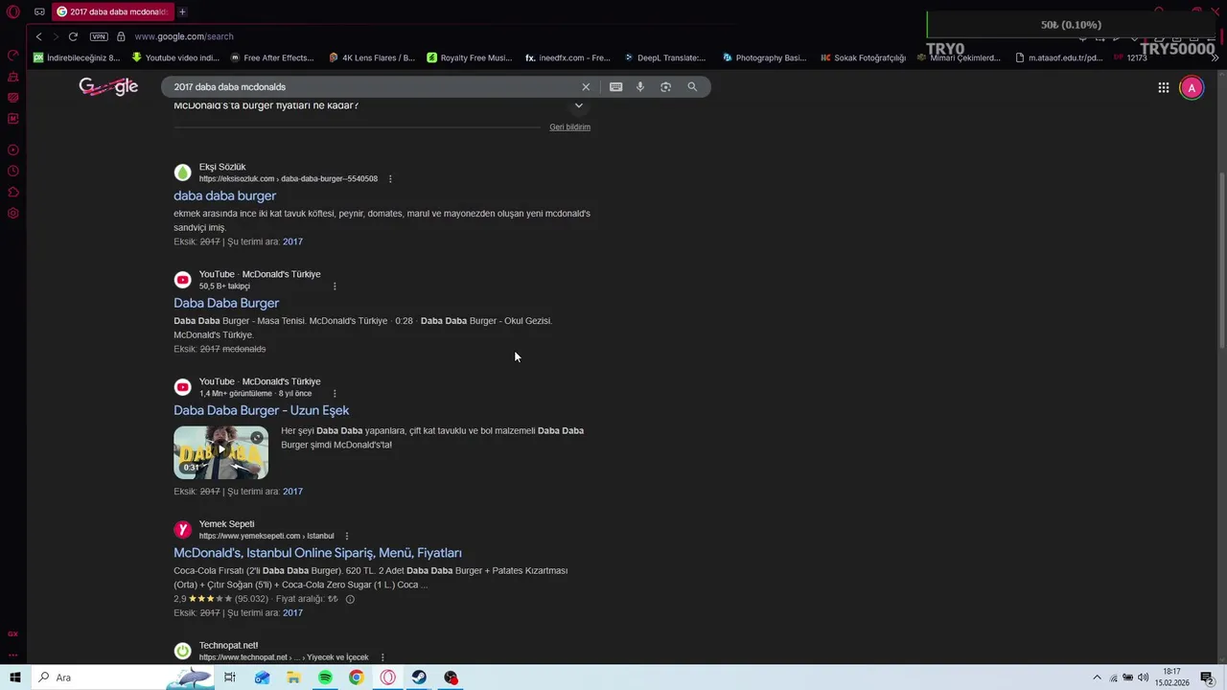Click the 'Geri bildirim' feedback link
The height and width of the screenshot is (690, 1227).
[569, 126]
